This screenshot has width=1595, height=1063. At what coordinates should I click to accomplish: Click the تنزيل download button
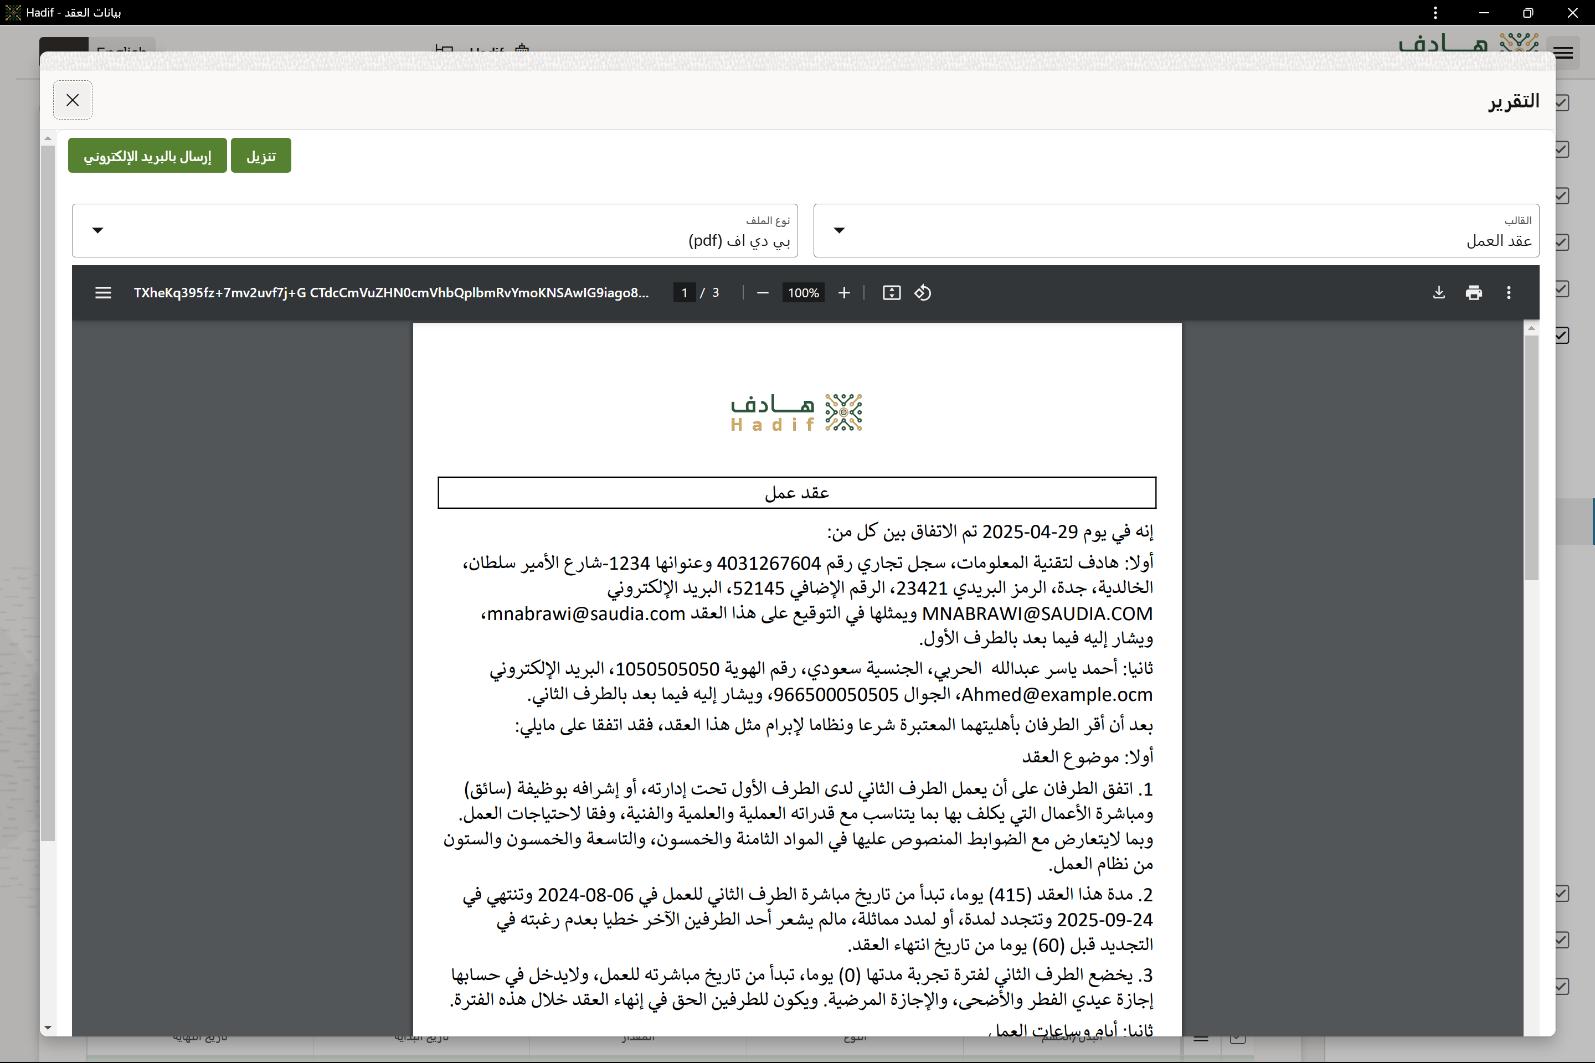click(x=261, y=156)
